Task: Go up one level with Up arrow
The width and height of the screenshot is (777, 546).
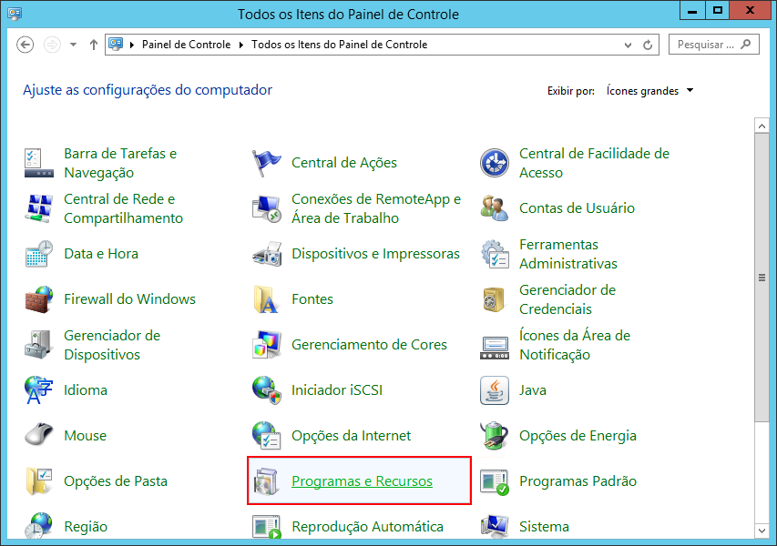Action: [94, 45]
